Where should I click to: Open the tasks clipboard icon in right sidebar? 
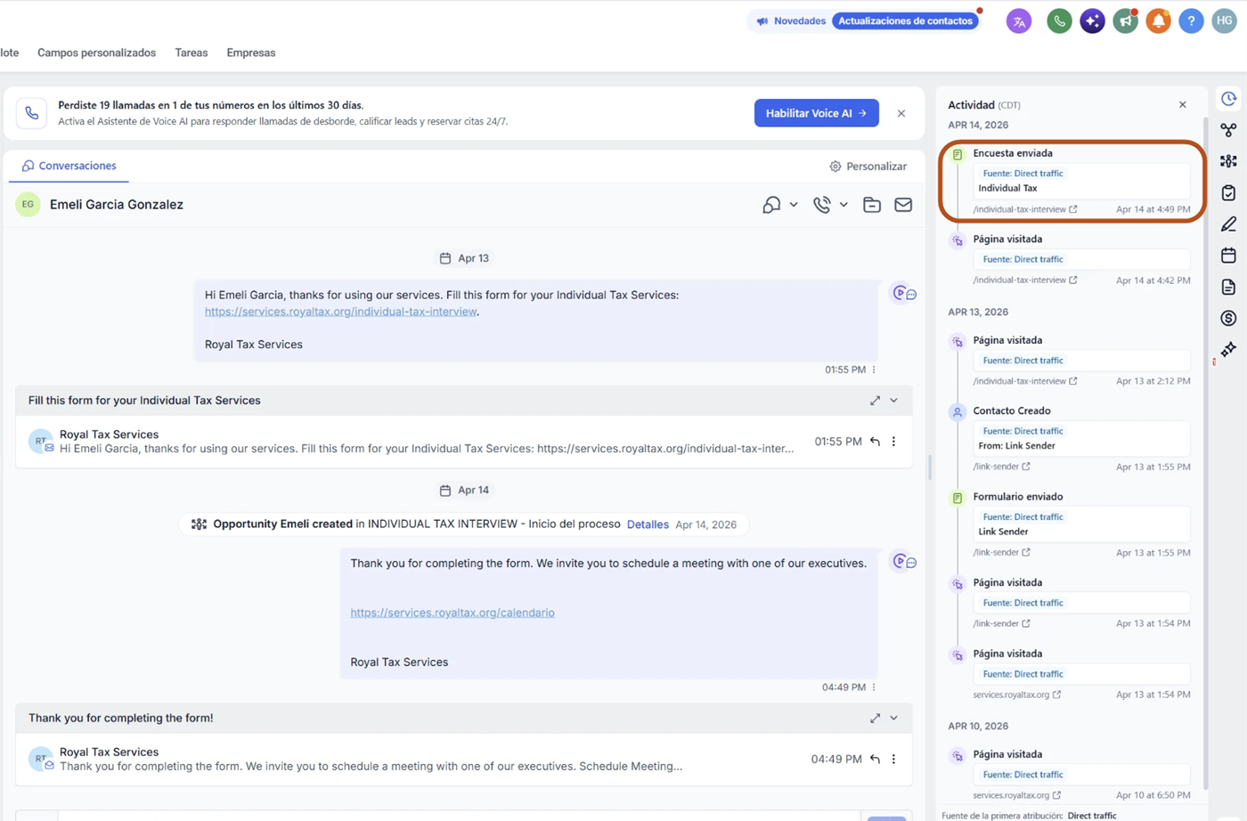pos(1229,192)
